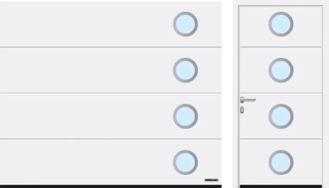Click the side door's left vertical frame edge
Screen dimensions: 329x188
coord(239,96)
